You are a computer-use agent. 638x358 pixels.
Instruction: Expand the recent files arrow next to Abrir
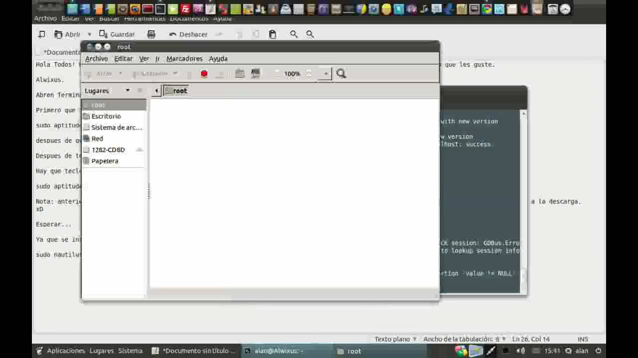pyautogui.click(x=89, y=34)
